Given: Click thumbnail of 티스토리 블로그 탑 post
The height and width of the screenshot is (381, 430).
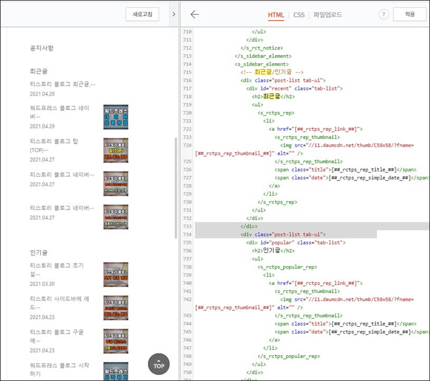Looking at the screenshot, I should 116,150.
